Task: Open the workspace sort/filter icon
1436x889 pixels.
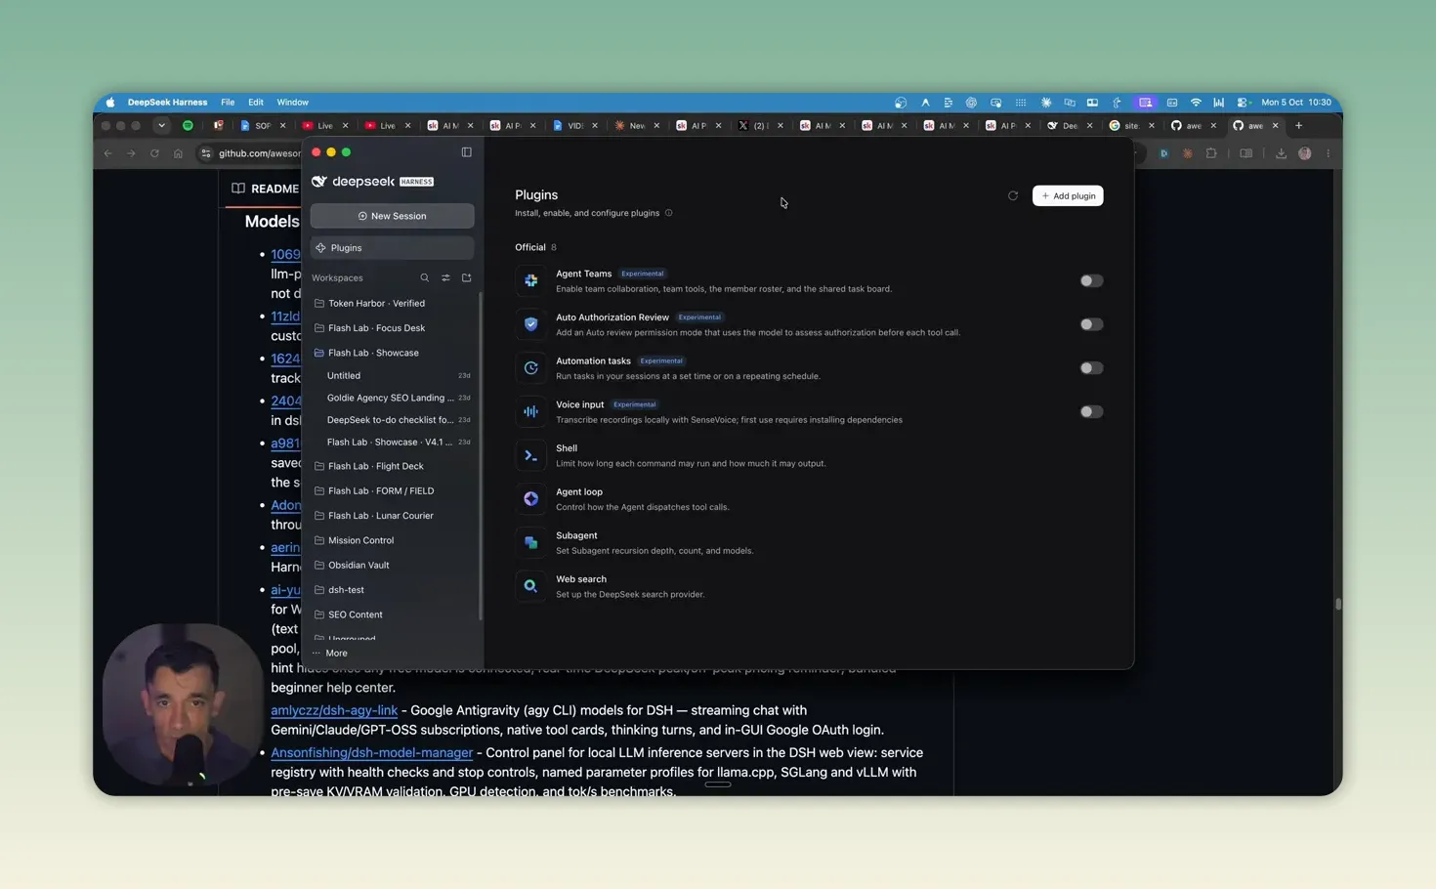Action: click(x=445, y=277)
